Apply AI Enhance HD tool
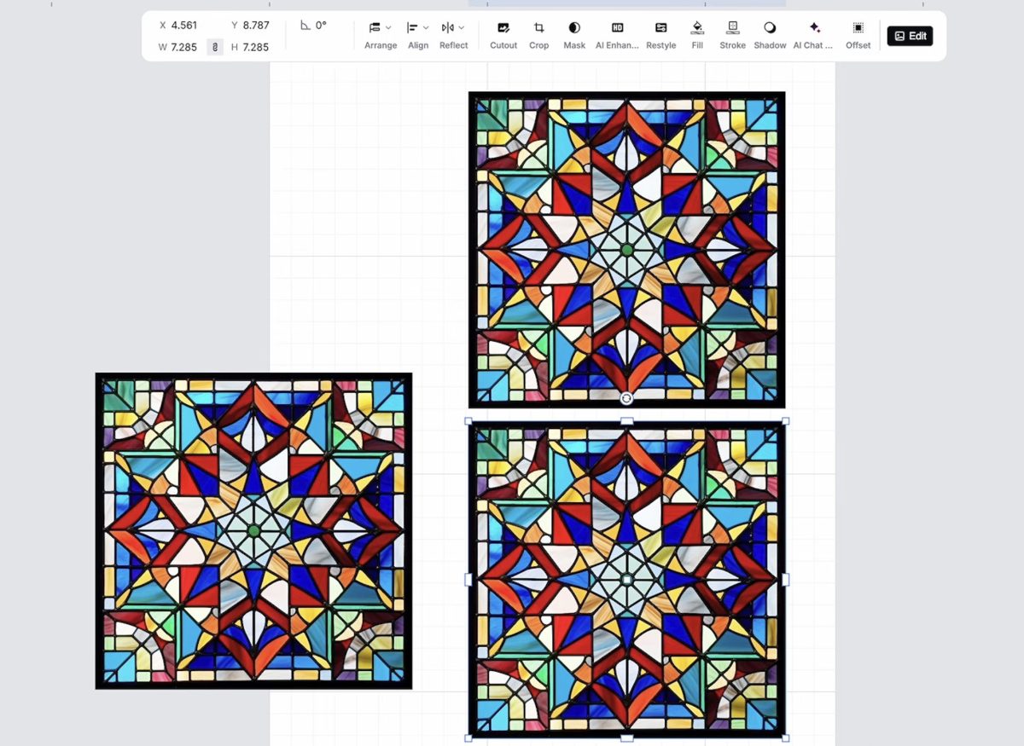This screenshot has height=746, width=1024. tap(617, 36)
